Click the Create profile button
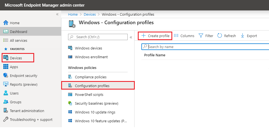This screenshot has width=269, height=128. [155, 36]
